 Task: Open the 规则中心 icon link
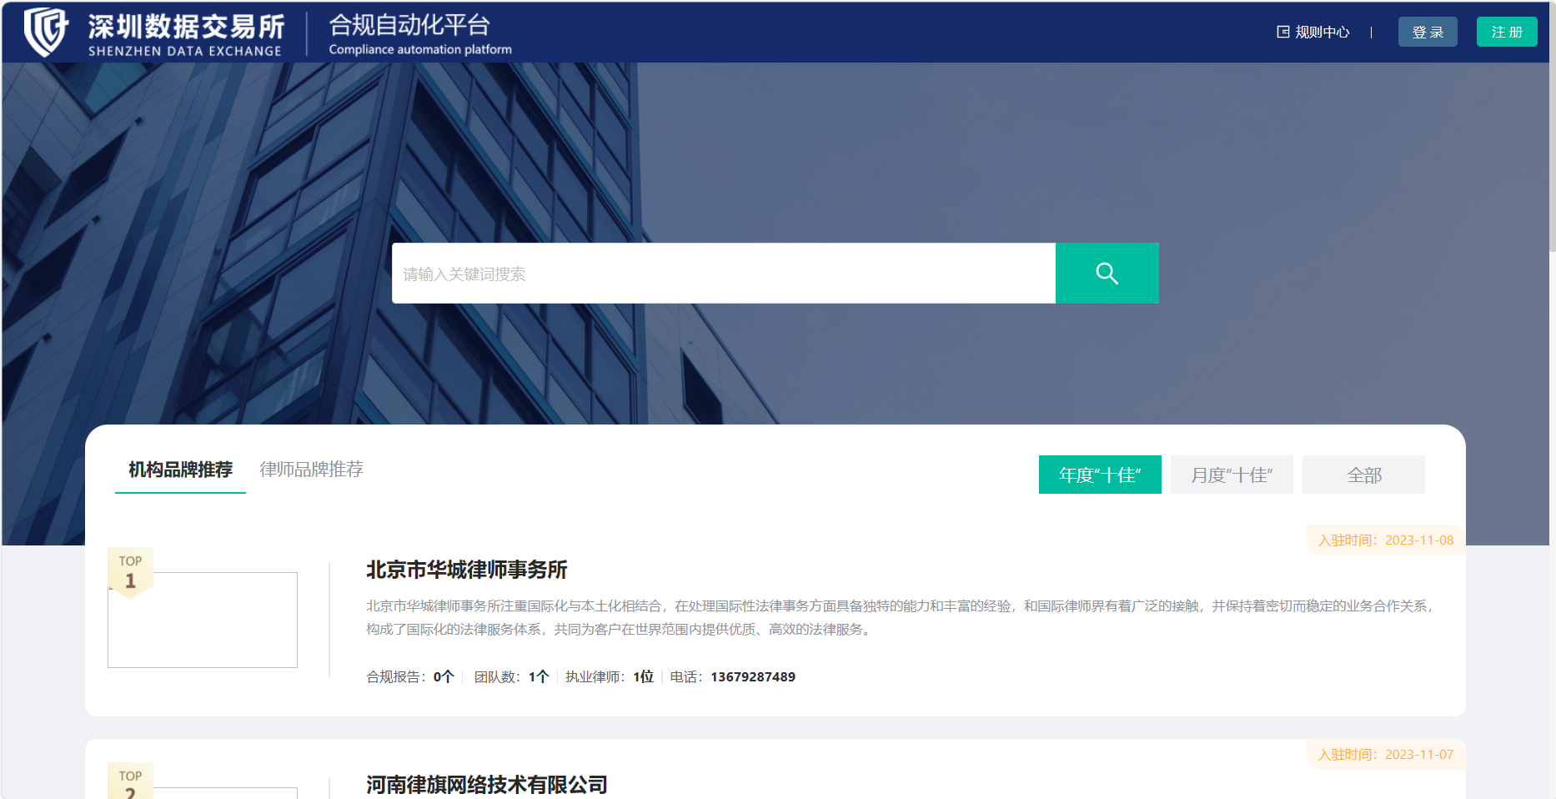pyautogui.click(x=1313, y=32)
